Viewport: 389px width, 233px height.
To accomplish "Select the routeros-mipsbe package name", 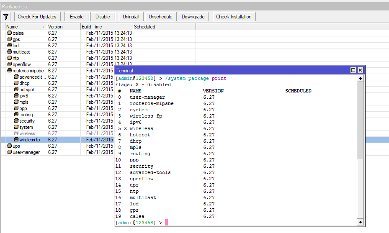I will [x=28, y=71].
